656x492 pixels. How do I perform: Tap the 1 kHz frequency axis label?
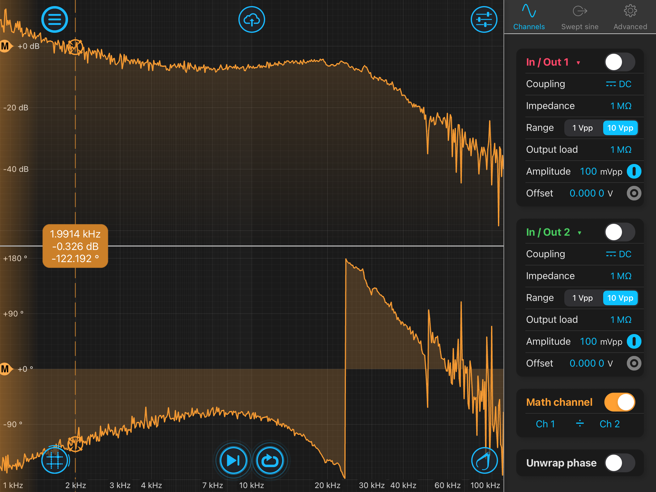coord(13,485)
